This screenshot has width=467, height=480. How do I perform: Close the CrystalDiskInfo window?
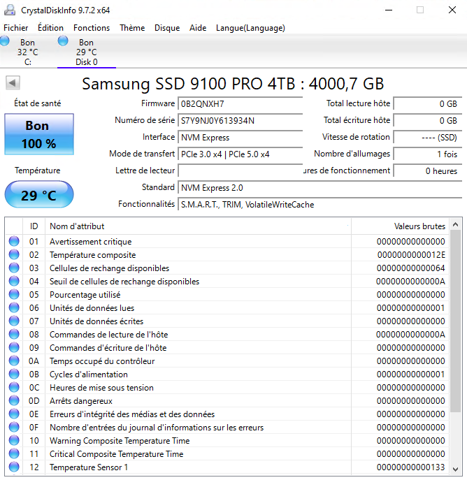452,10
